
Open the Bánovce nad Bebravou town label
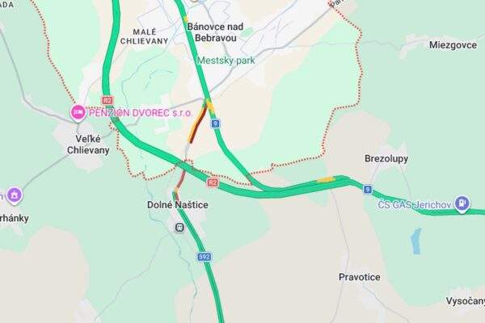click(216, 32)
